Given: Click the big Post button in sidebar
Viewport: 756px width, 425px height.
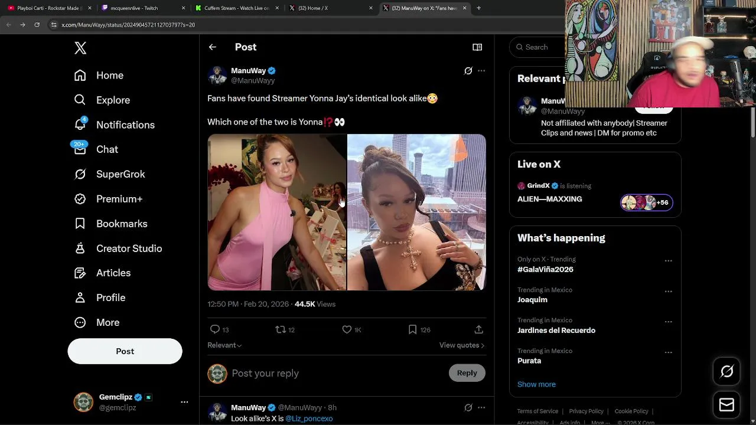Looking at the screenshot, I should pos(125,351).
